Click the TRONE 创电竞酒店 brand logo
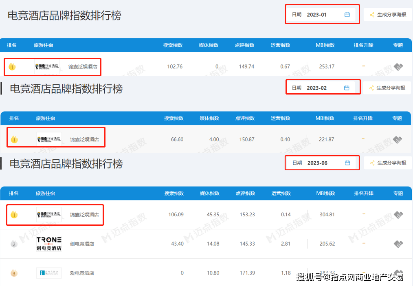 (49, 244)
